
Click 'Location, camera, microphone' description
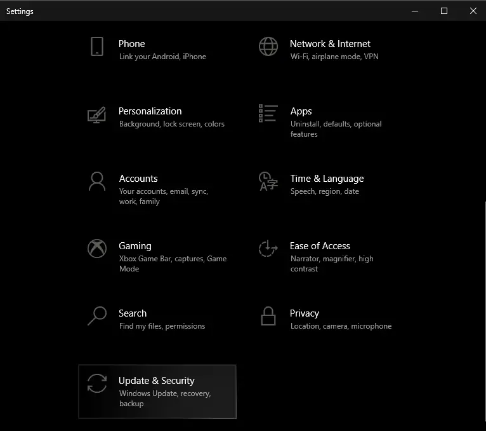click(x=341, y=326)
